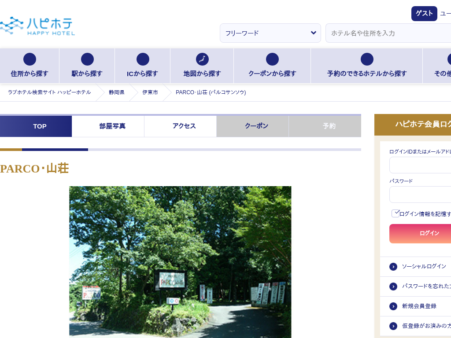Select the TOP tab
Viewport: 451px width, 338px height.
point(36,126)
